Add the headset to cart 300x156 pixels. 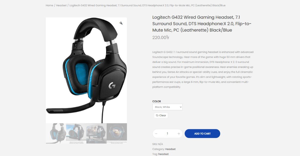click(202, 134)
